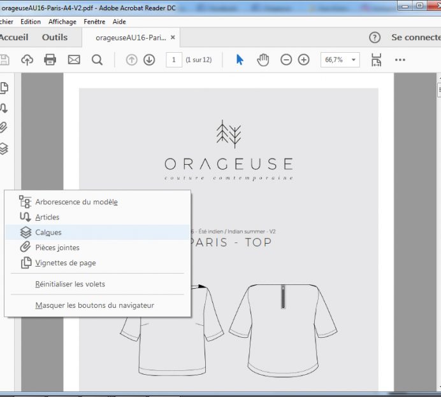This screenshot has width=441, height=397.
Task: Go to next page arrow
Action: [x=149, y=60]
